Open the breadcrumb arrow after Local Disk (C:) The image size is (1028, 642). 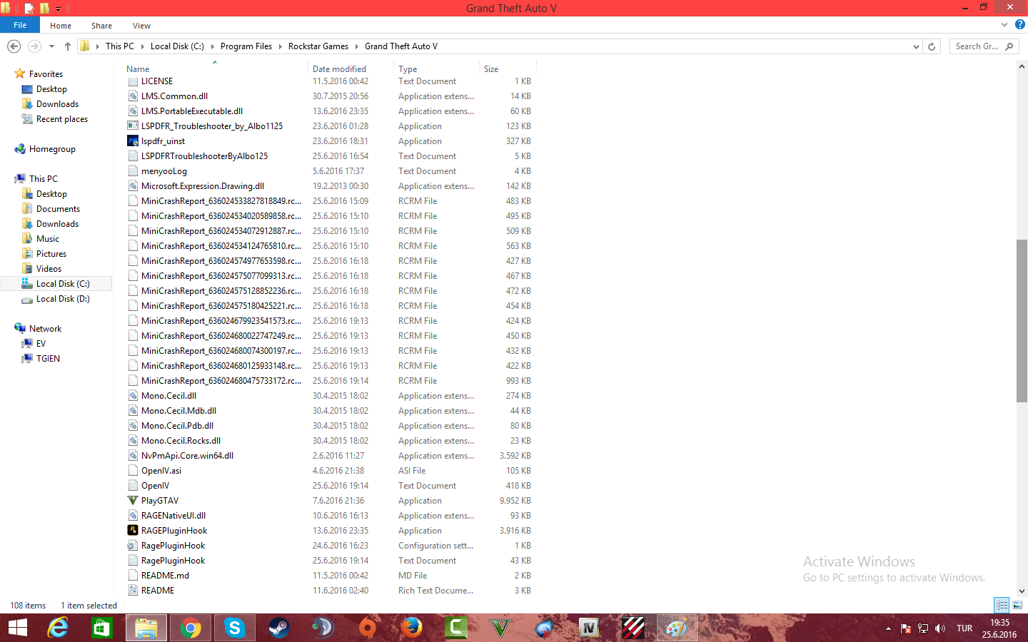pyautogui.click(x=212, y=46)
